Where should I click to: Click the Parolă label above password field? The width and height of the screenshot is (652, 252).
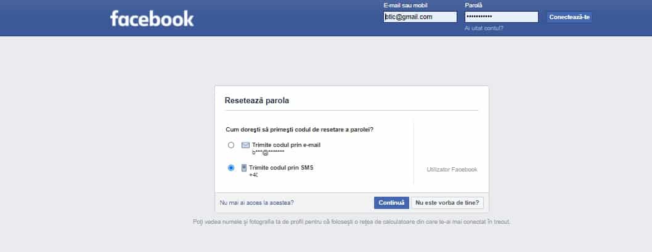coord(474,6)
